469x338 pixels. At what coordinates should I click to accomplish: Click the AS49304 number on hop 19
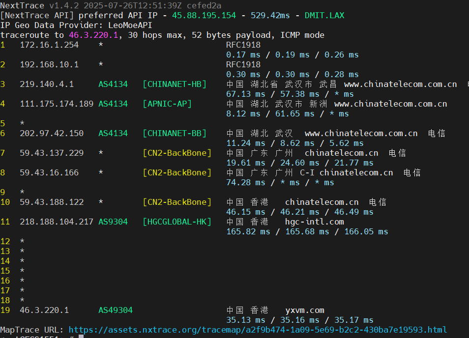tap(116, 310)
